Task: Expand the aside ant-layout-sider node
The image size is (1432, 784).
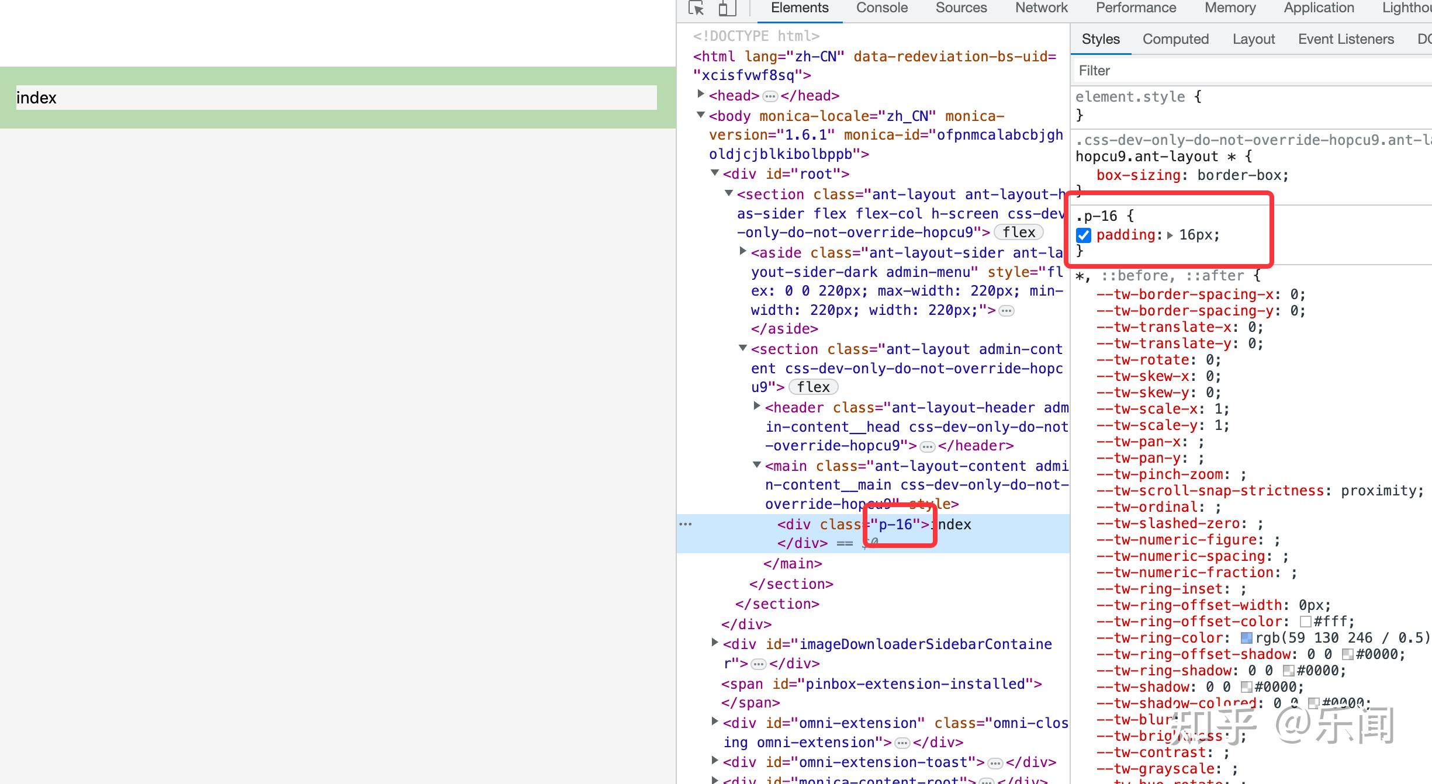Action: click(743, 251)
